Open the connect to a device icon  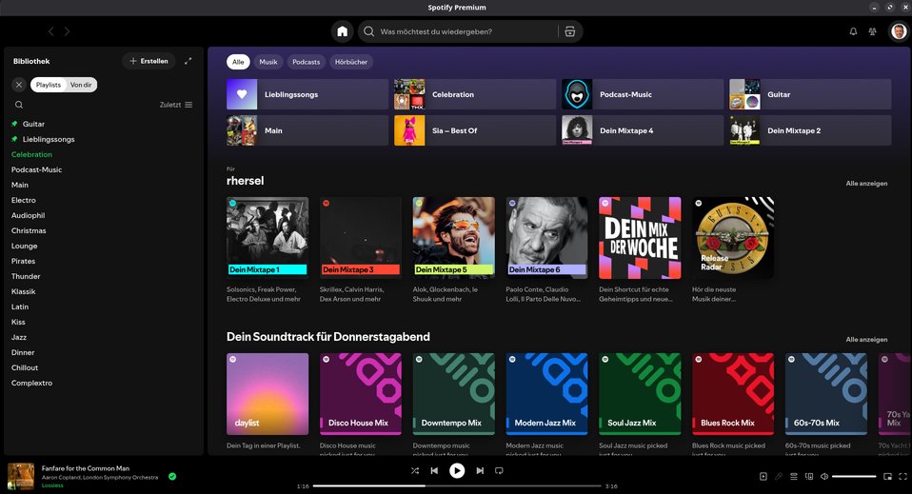tap(808, 476)
